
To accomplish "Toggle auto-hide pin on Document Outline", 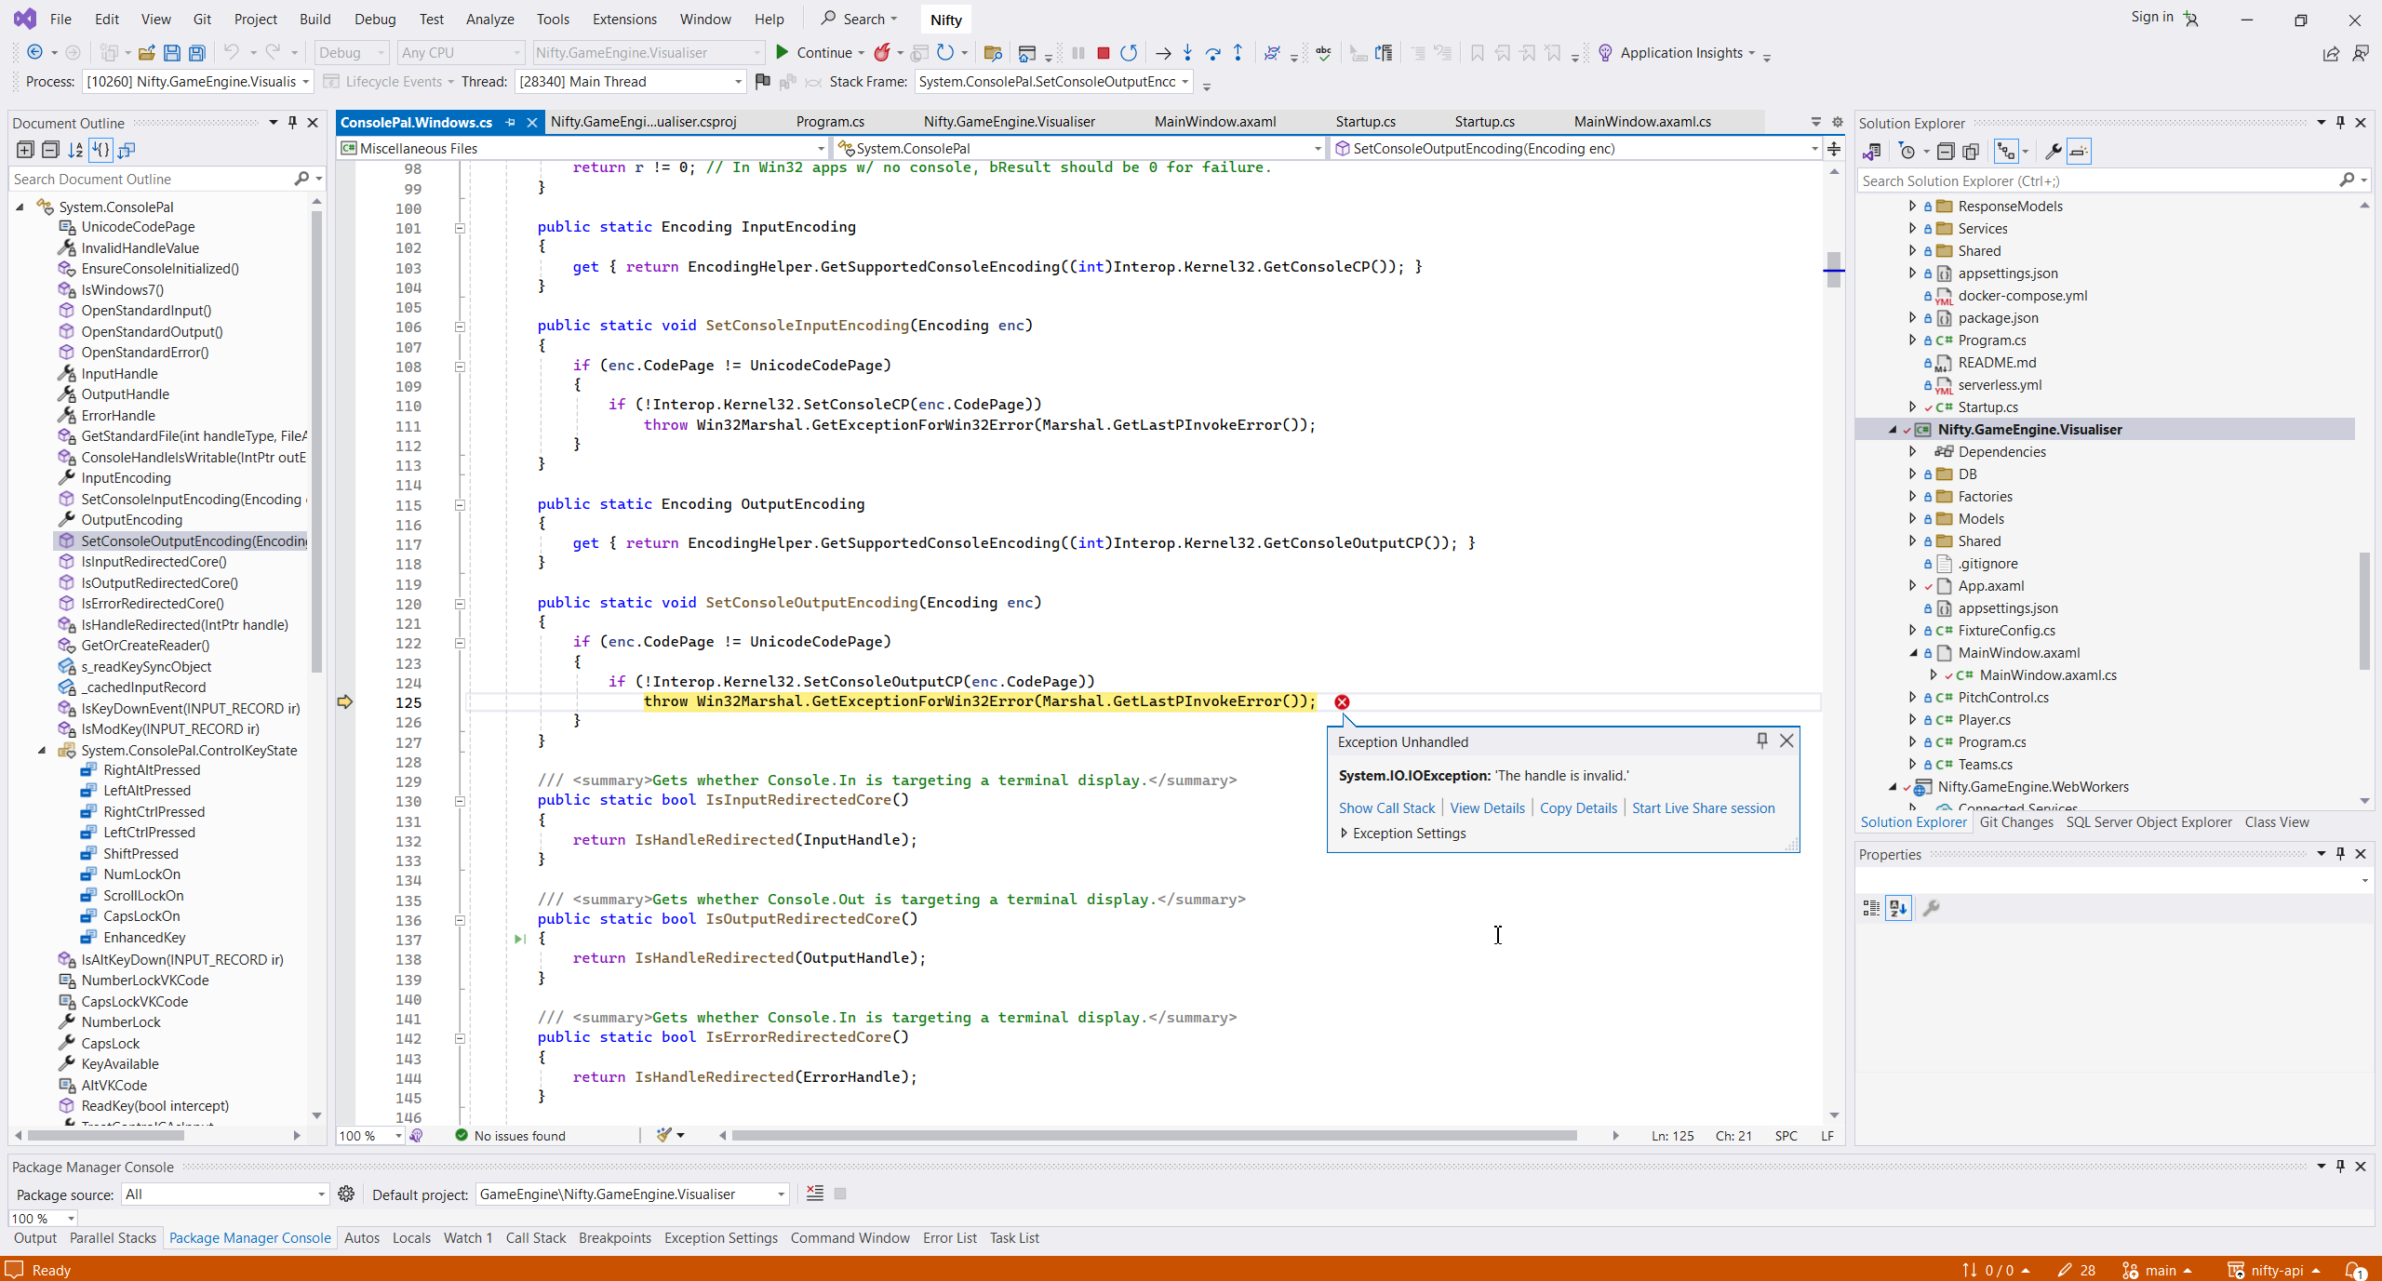I will click(292, 123).
